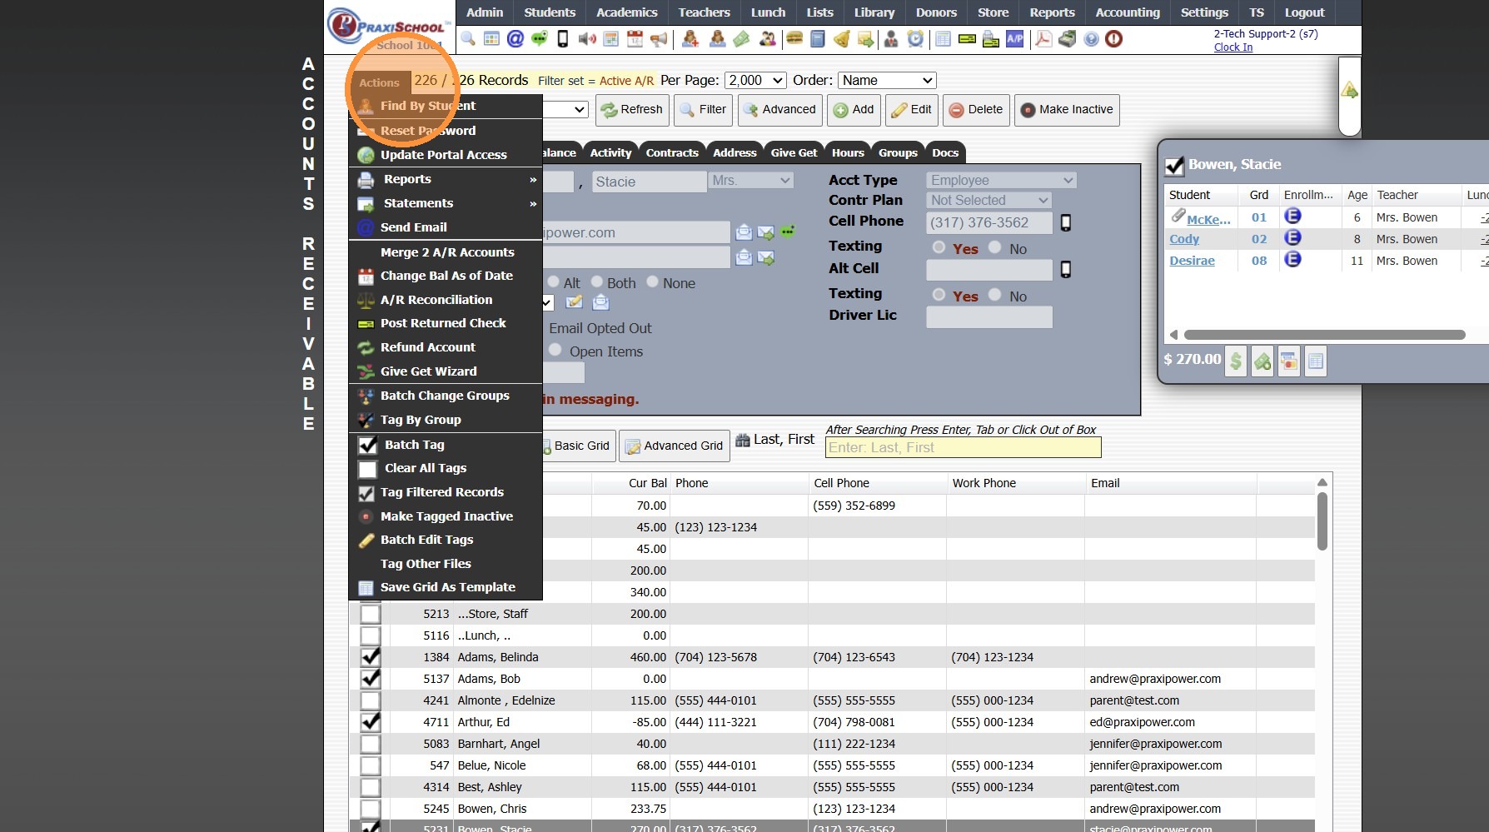
Task: Expand the Reports submenu in Actions menu
Action: click(x=446, y=179)
